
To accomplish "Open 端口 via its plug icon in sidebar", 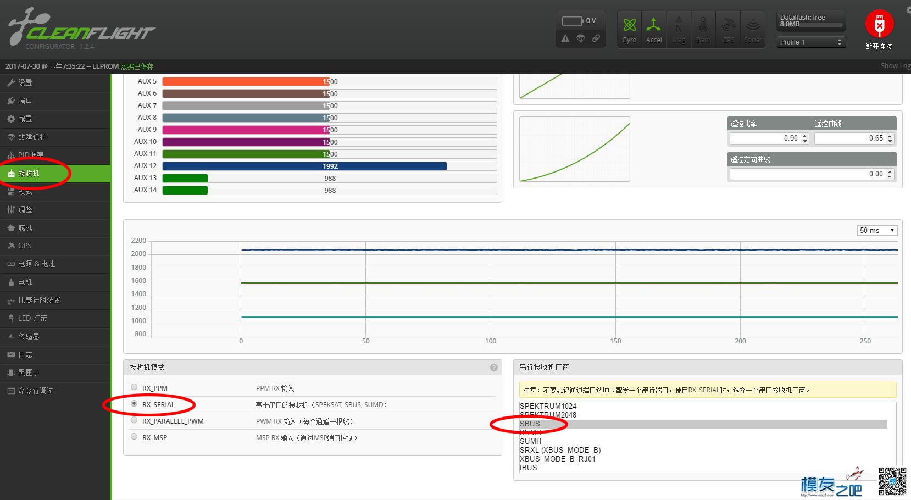I will click(x=11, y=101).
